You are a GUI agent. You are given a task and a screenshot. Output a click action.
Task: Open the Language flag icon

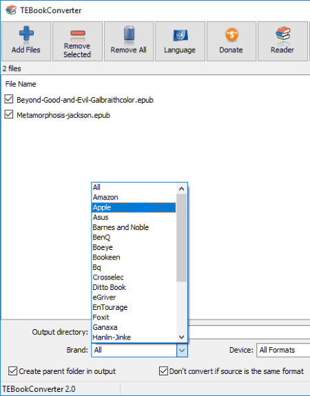180,35
